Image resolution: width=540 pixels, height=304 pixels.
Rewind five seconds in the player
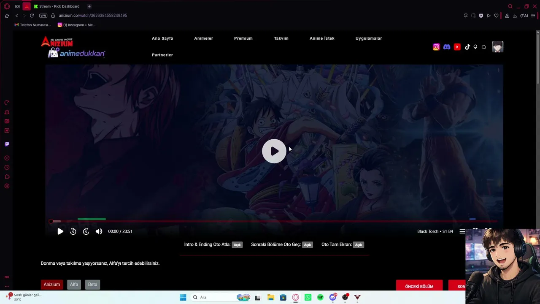click(73, 231)
